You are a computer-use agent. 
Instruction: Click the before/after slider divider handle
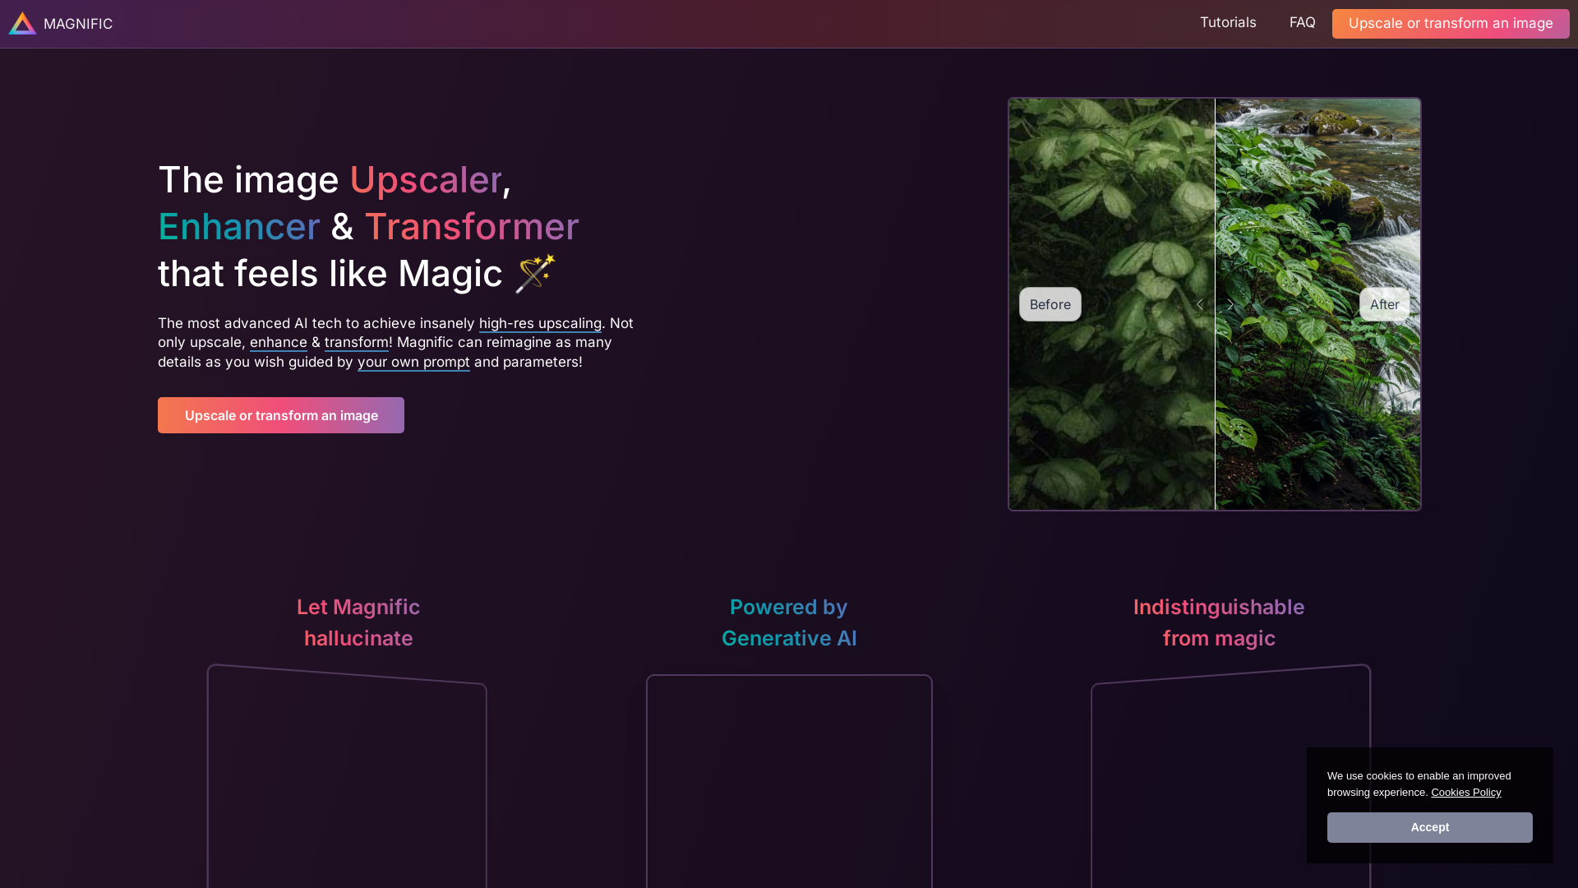[x=1215, y=304]
